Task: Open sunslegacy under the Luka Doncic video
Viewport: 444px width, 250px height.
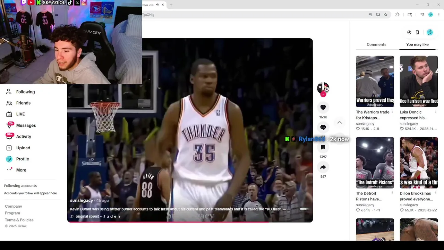Action: pos(409,124)
